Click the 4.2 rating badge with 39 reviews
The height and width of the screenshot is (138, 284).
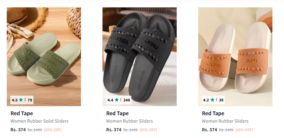pos(213,100)
